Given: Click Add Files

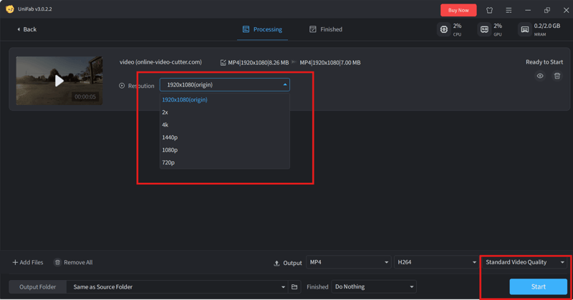Looking at the screenshot, I should click(x=28, y=263).
